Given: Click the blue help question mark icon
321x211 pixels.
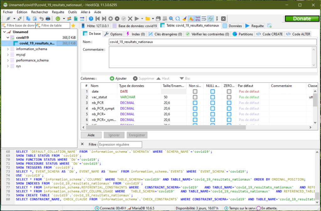Looking at the screenshot, I should (91, 19).
